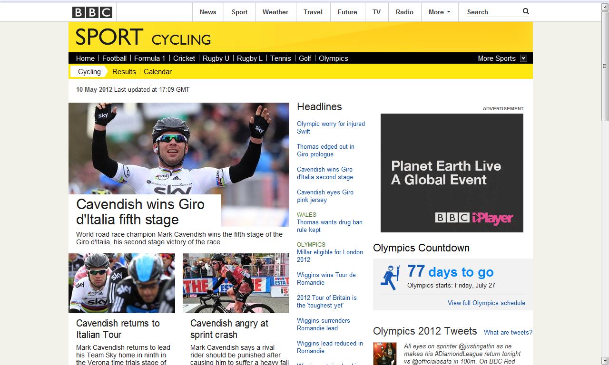Open Football in sport navigation
The image size is (609, 365).
tap(114, 58)
